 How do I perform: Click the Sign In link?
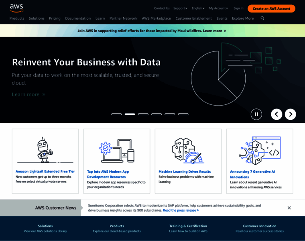[x=238, y=8]
